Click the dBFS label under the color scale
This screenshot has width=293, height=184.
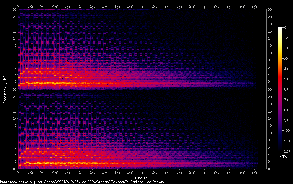[283, 157]
